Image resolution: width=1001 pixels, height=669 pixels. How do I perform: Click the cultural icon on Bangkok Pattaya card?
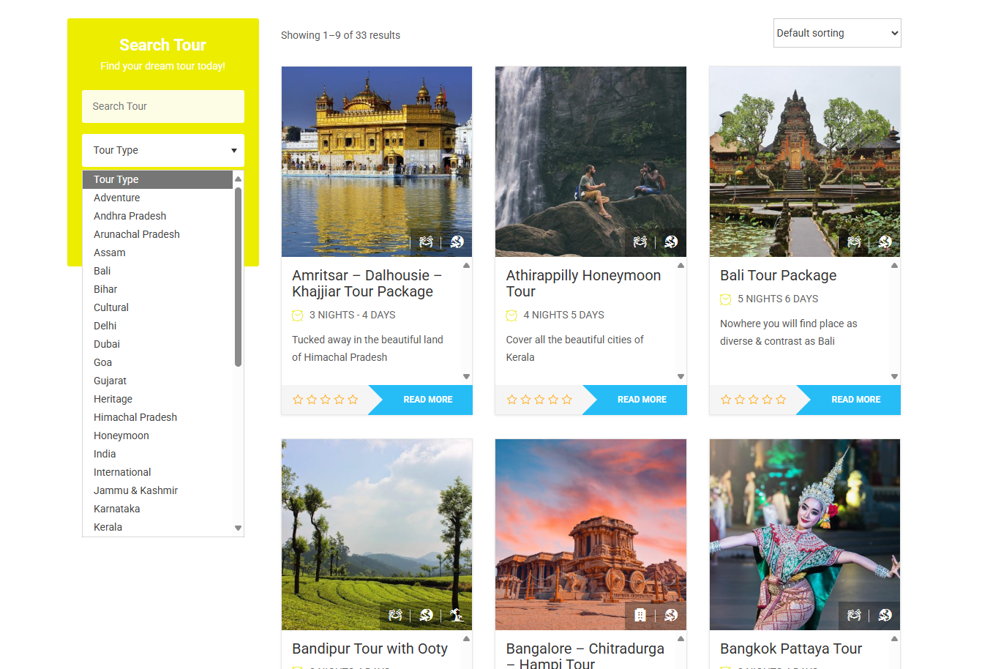(854, 615)
